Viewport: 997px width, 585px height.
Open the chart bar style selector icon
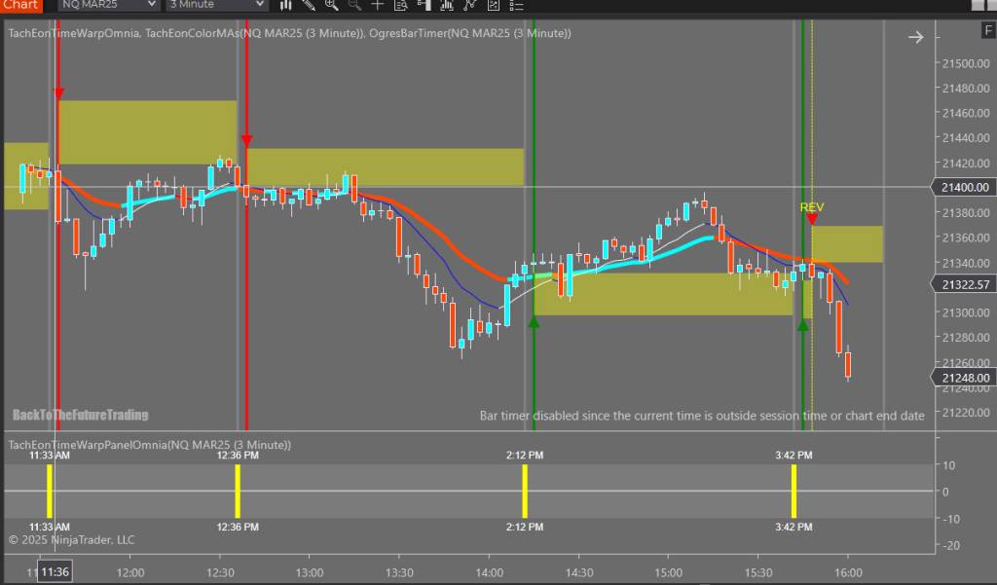(x=285, y=5)
